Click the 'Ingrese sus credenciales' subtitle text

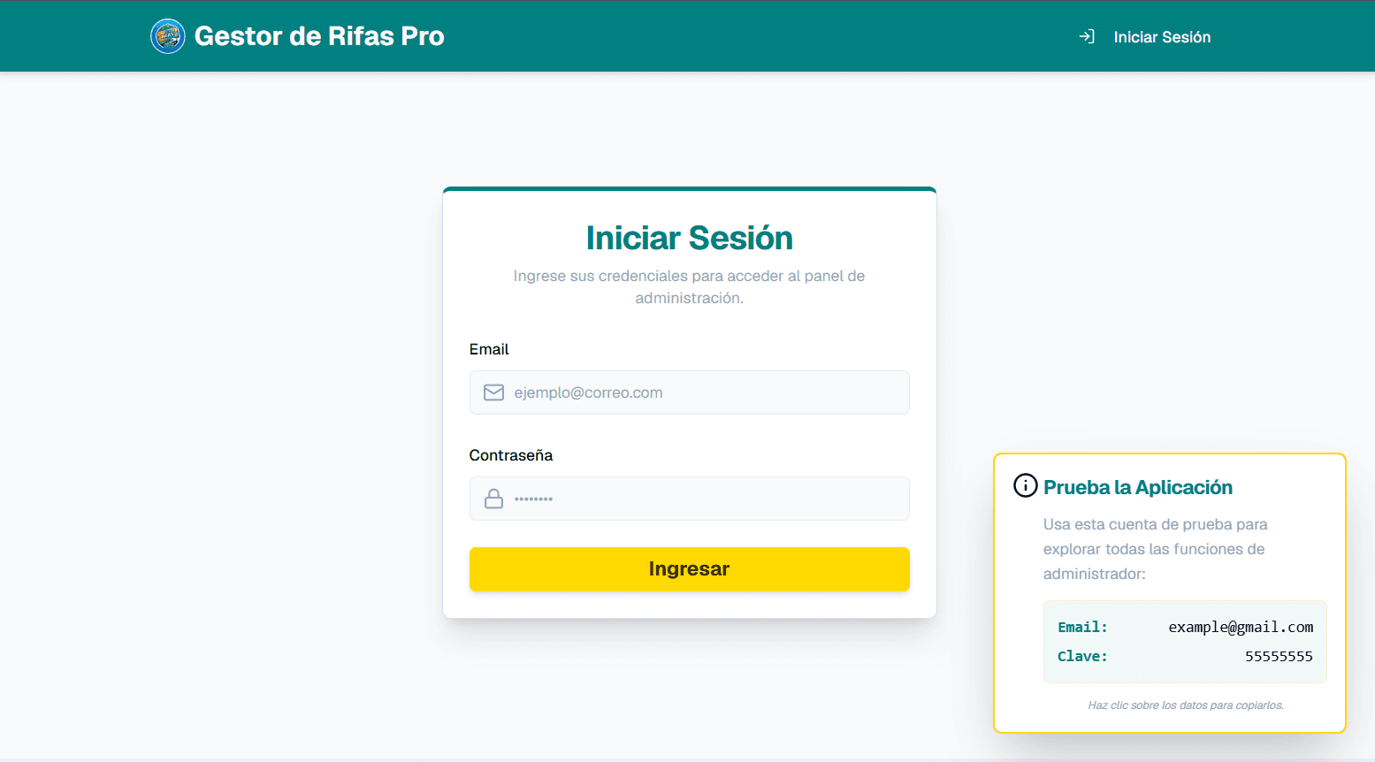click(690, 287)
